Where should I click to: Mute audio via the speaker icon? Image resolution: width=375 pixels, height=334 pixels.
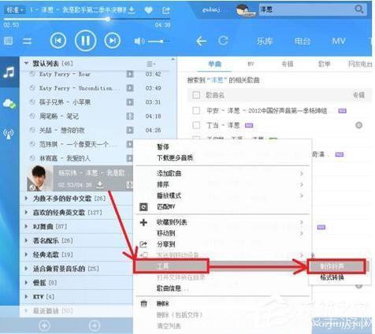[139, 41]
